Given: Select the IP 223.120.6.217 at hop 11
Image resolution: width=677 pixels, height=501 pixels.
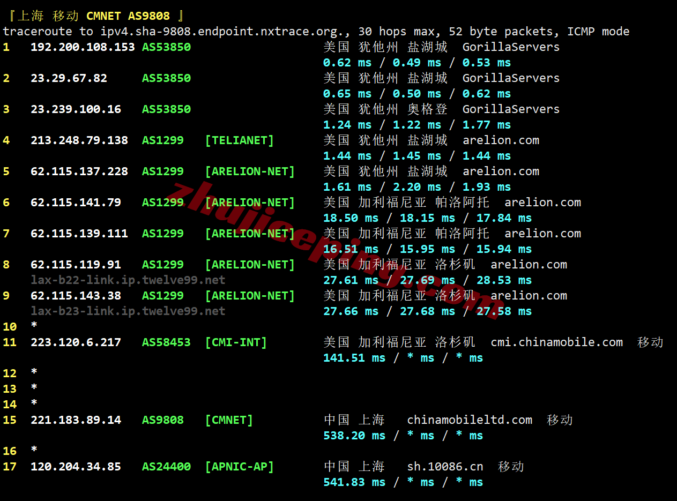Looking at the screenshot, I should [x=76, y=342].
